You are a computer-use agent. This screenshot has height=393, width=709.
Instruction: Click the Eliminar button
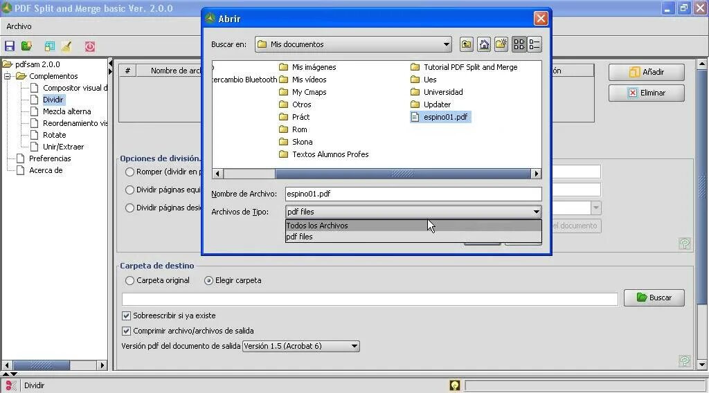(x=646, y=93)
